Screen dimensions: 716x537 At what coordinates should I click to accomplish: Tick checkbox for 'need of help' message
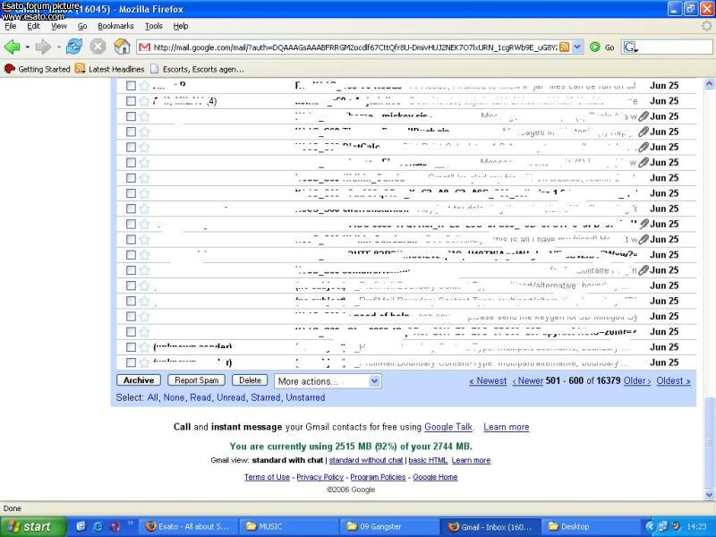(131, 317)
